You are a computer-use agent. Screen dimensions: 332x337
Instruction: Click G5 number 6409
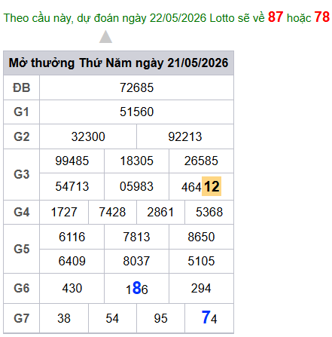72,261
